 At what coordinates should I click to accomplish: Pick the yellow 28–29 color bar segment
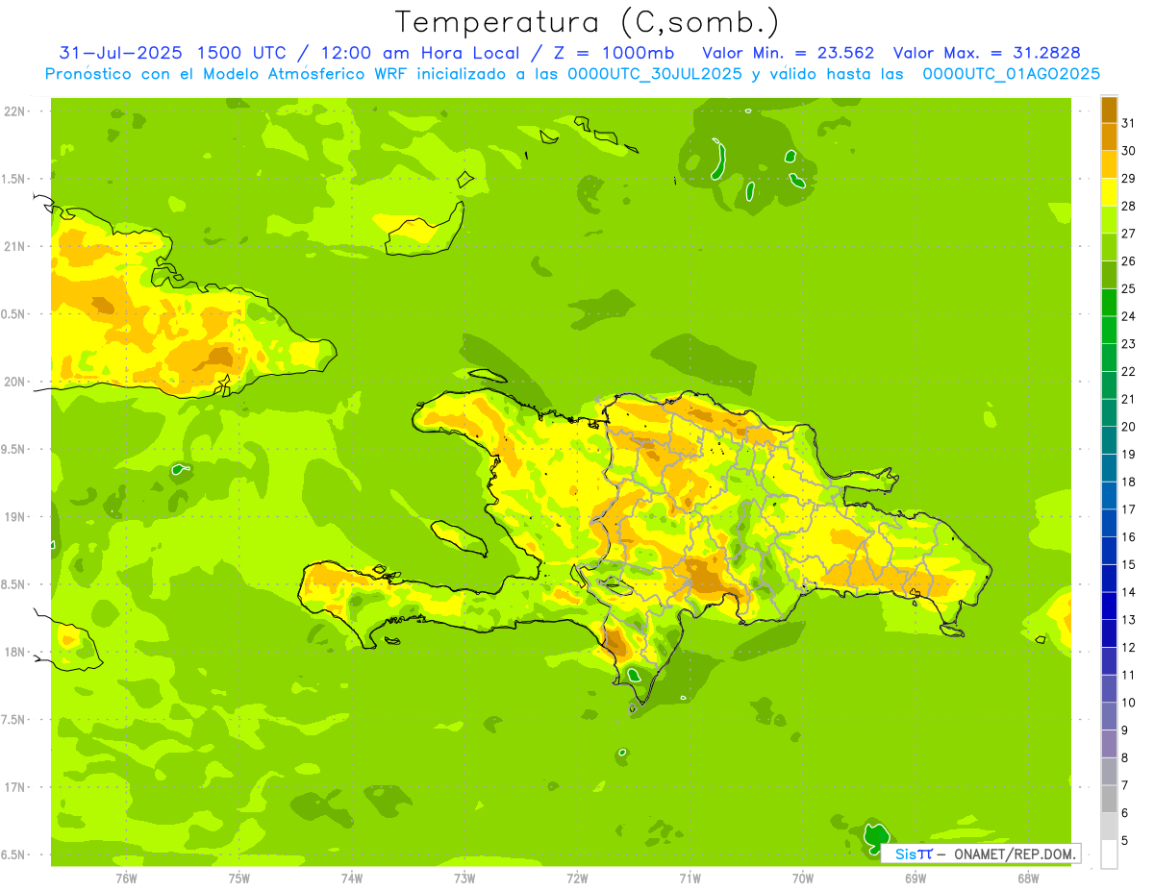(x=1109, y=192)
